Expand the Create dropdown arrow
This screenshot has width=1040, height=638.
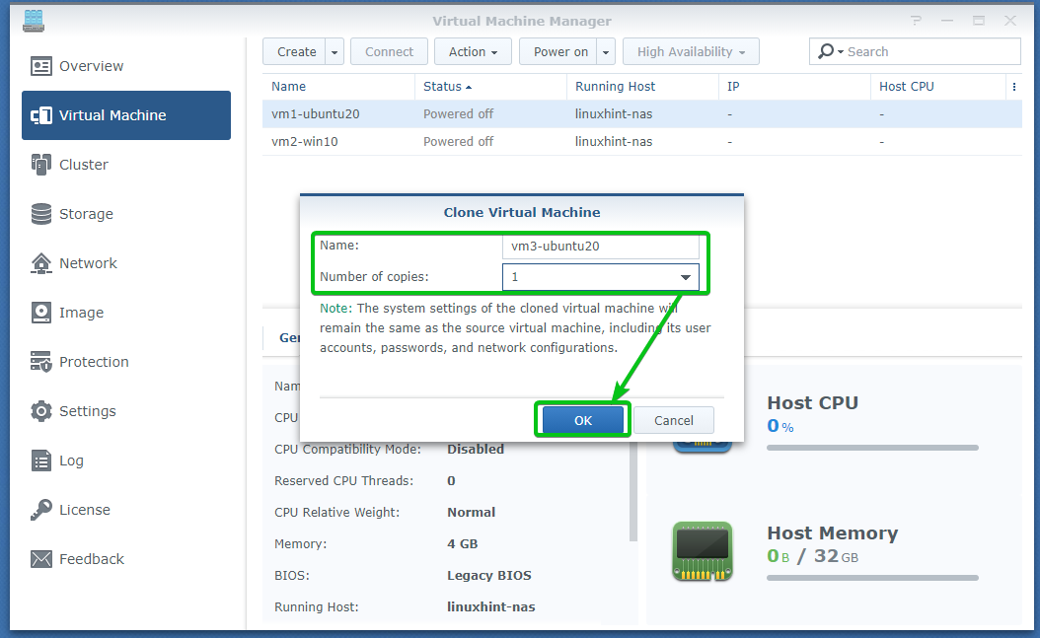coord(334,51)
